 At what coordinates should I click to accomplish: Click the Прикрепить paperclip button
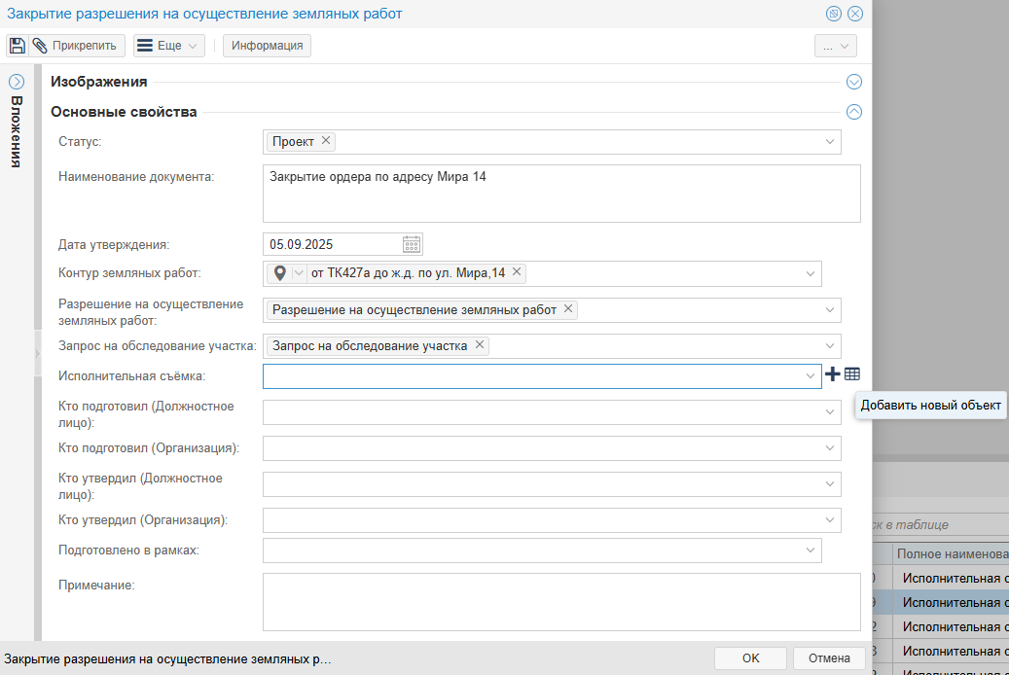tap(77, 46)
